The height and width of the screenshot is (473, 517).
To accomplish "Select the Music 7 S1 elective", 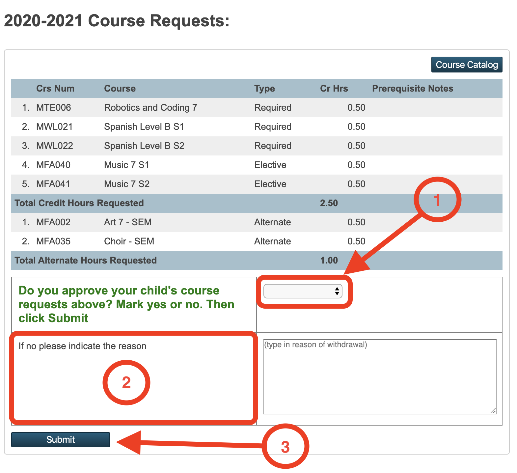I will [126, 165].
